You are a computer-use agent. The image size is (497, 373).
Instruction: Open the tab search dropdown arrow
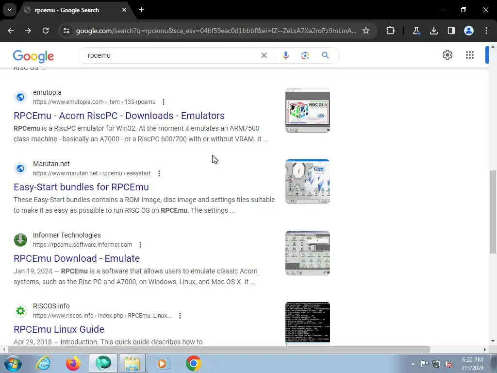tap(10, 10)
